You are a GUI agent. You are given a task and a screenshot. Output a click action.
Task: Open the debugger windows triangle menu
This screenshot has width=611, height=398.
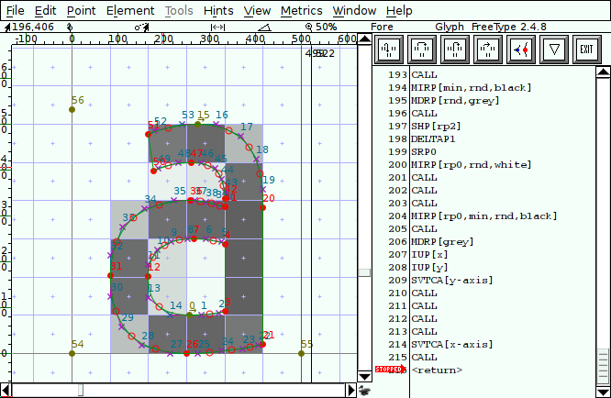(552, 48)
